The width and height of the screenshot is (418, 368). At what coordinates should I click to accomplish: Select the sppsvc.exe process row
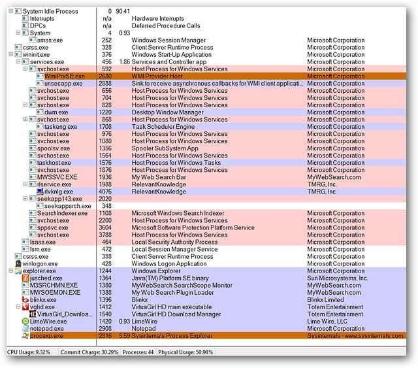pos(206,227)
